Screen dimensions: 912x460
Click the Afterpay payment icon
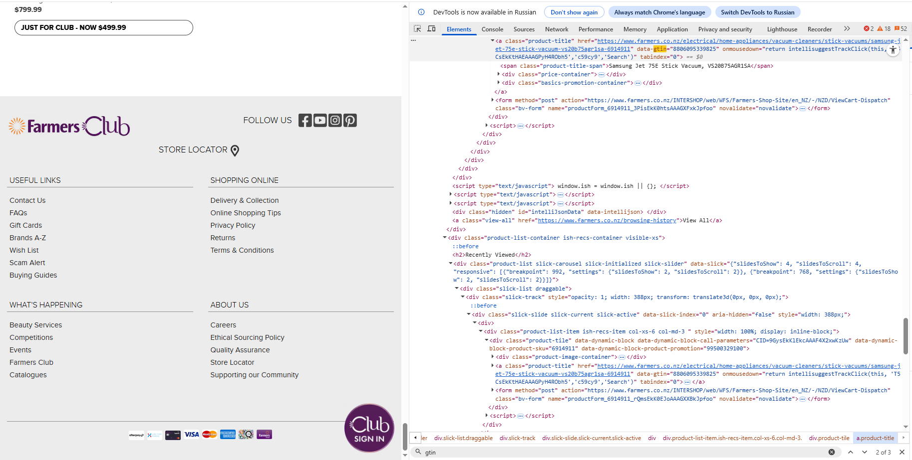(136, 435)
